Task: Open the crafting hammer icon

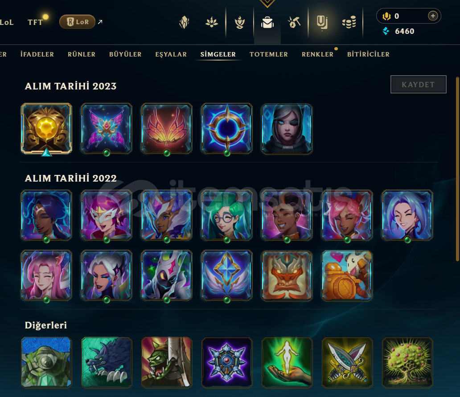Action: (x=294, y=22)
